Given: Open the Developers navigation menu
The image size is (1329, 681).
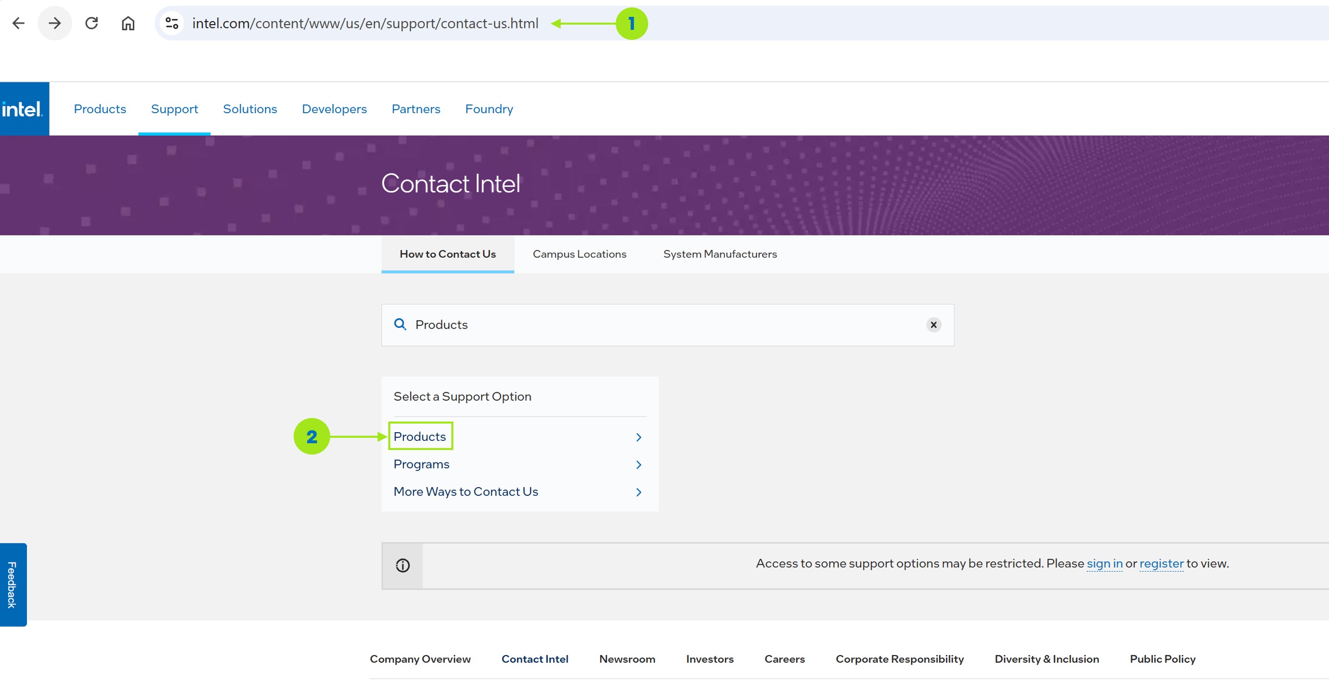Looking at the screenshot, I should [x=335, y=109].
